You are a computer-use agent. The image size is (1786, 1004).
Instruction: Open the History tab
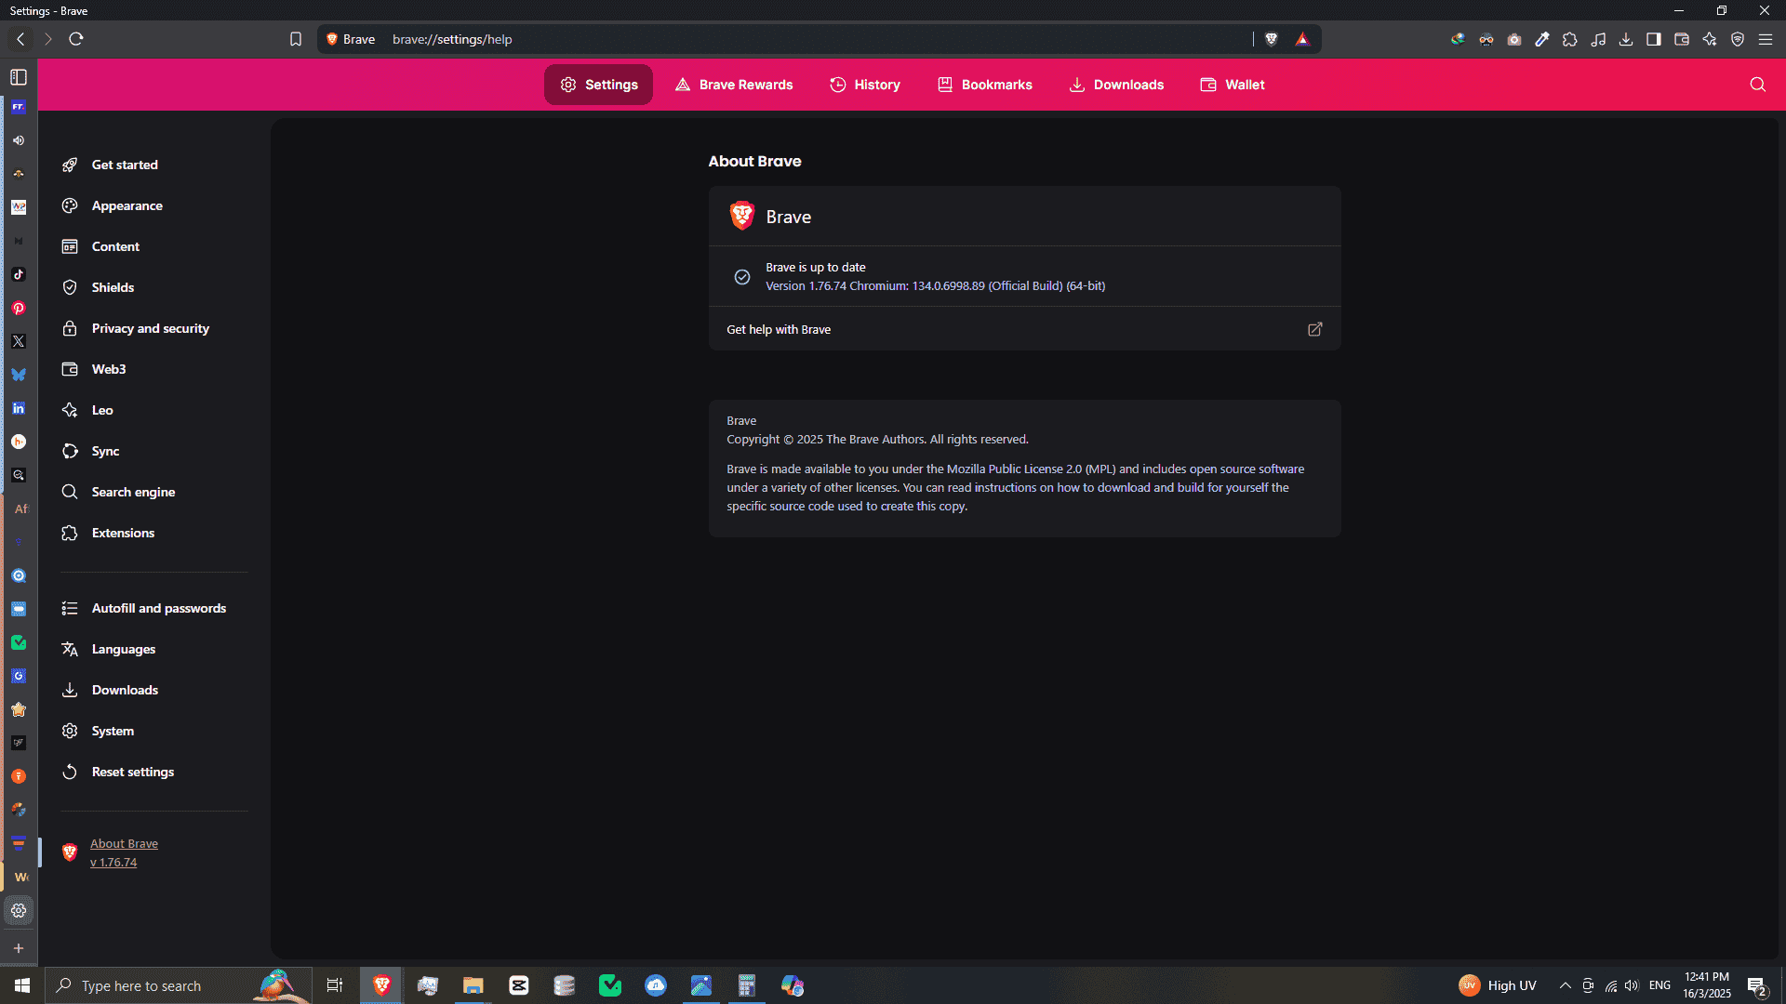(x=865, y=85)
